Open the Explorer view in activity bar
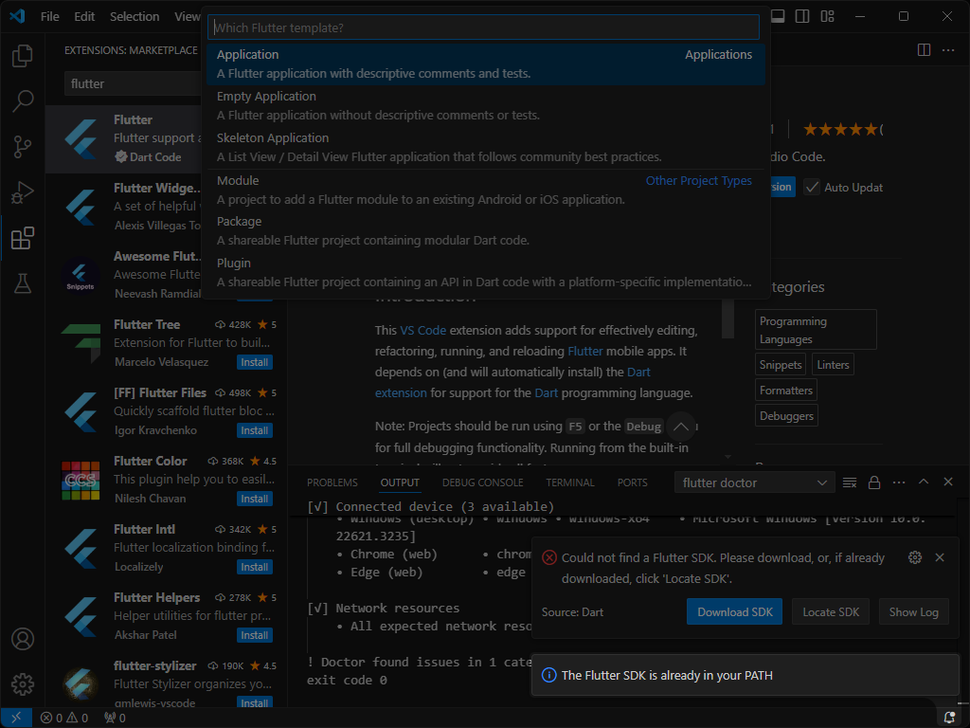The width and height of the screenshot is (970, 728). [x=23, y=56]
